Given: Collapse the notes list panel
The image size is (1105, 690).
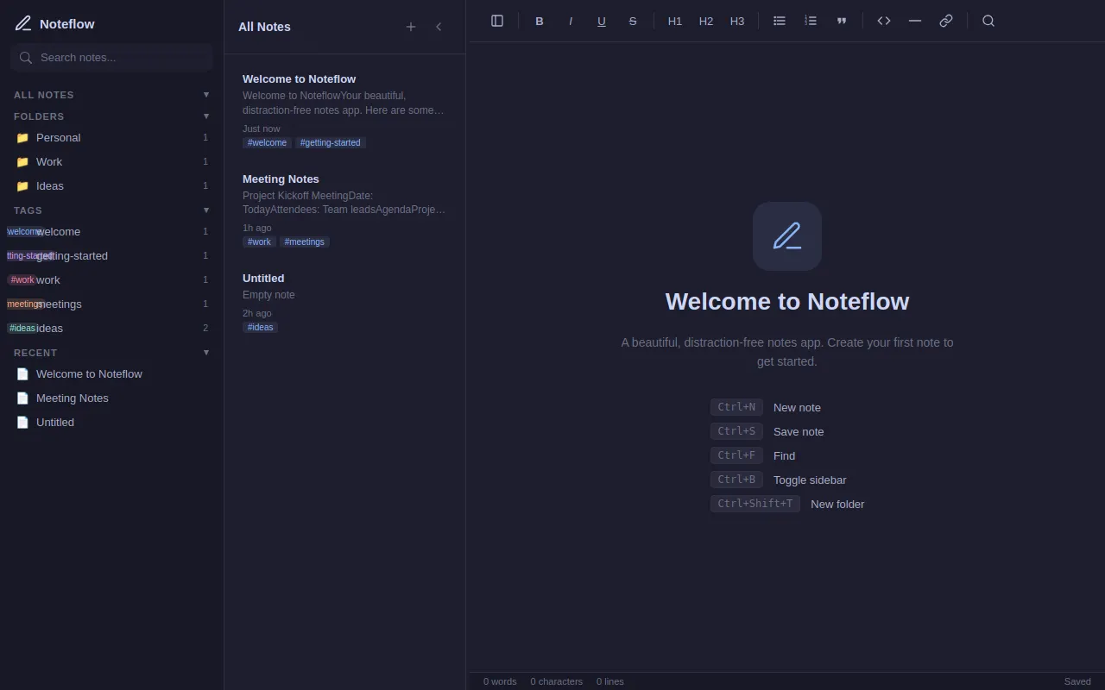Looking at the screenshot, I should click(x=439, y=27).
